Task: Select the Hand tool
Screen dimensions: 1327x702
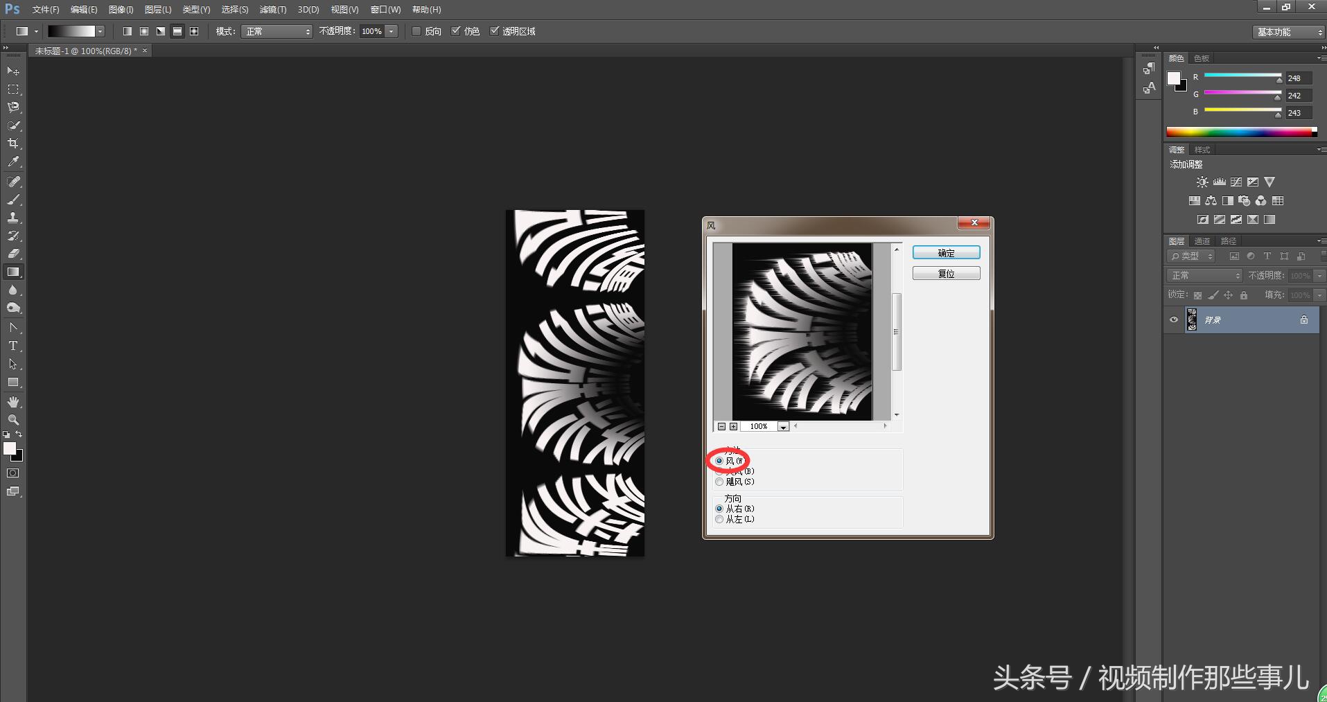Action: pyautogui.click(x=13, y=402)
